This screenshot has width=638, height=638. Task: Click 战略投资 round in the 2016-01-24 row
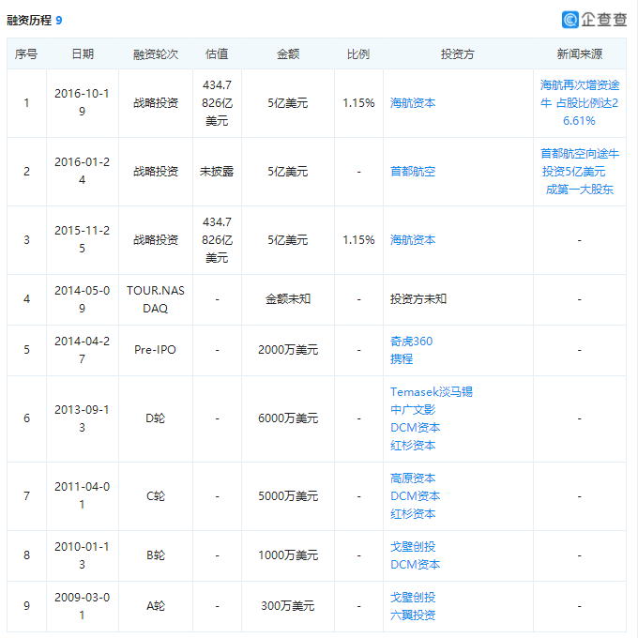coord(156,172)
